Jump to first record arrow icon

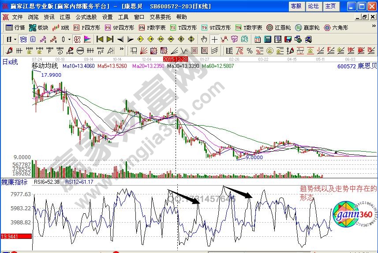point(100,39)
